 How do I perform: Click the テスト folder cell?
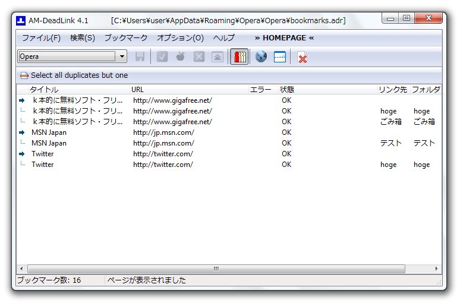[x=424, y=143]
